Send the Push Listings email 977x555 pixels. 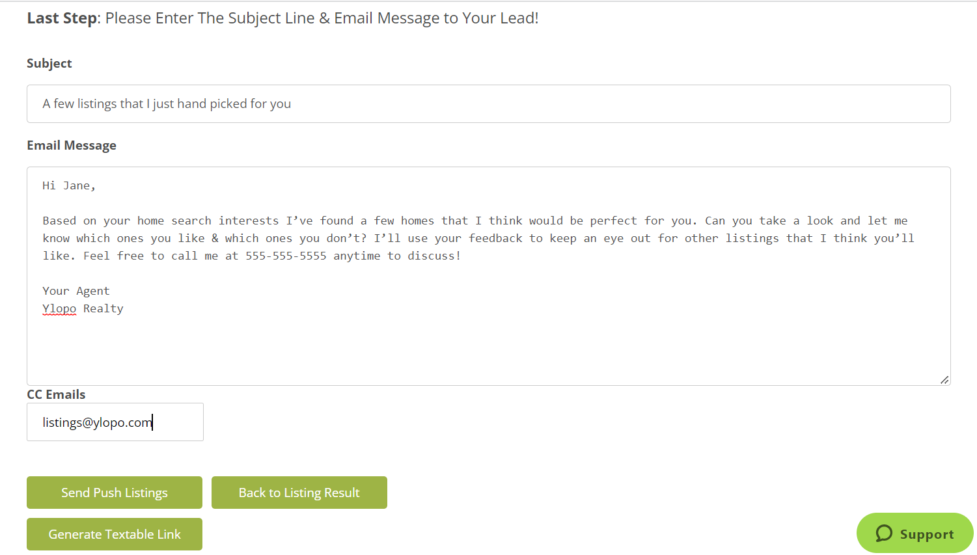point(115,493)
